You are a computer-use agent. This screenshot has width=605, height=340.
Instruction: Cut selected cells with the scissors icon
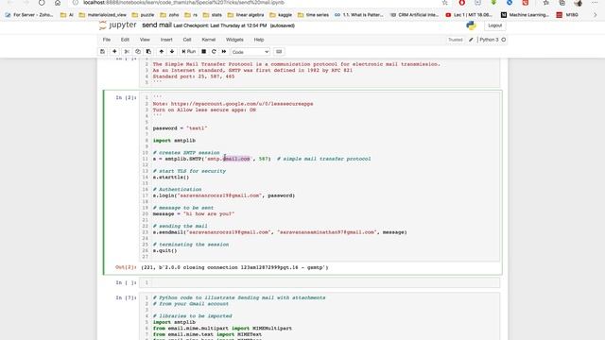127,52
